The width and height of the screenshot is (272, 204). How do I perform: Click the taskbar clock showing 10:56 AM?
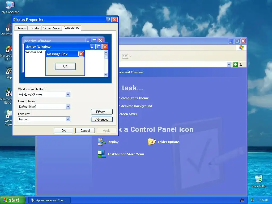[x=262, y=200]
